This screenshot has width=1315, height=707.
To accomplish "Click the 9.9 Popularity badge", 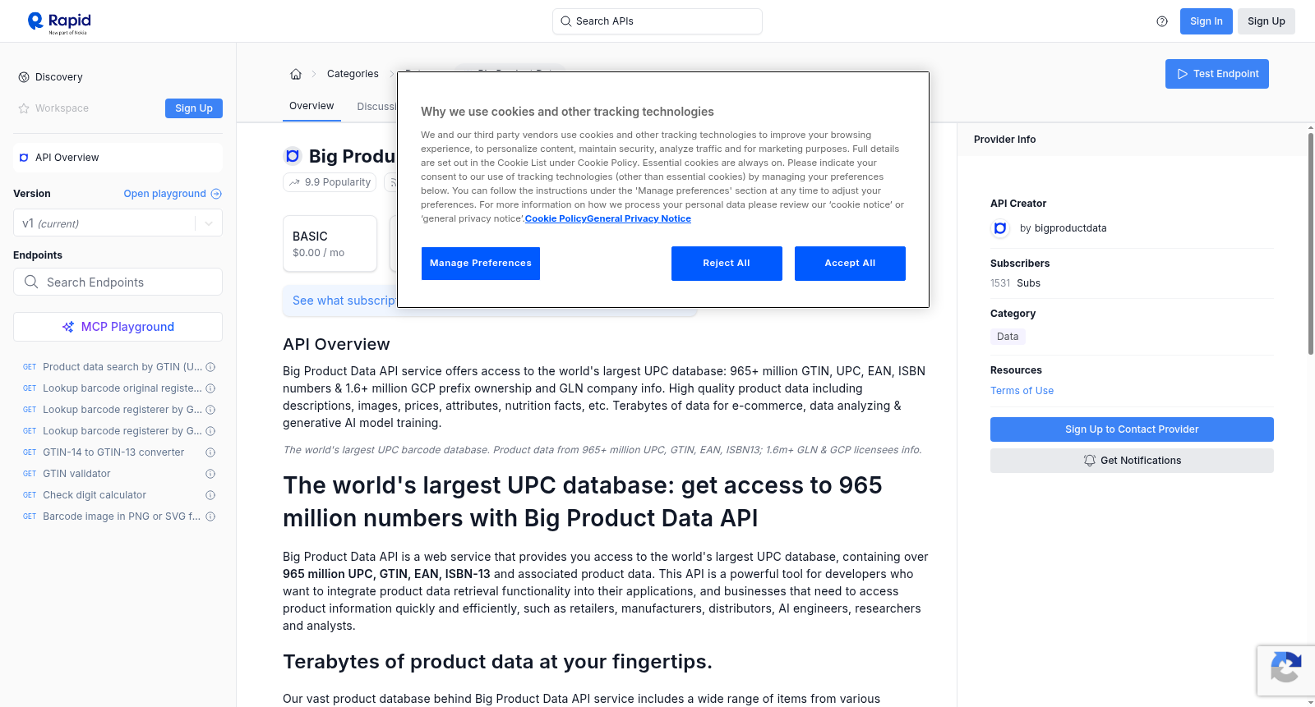I will coord(330,182).
